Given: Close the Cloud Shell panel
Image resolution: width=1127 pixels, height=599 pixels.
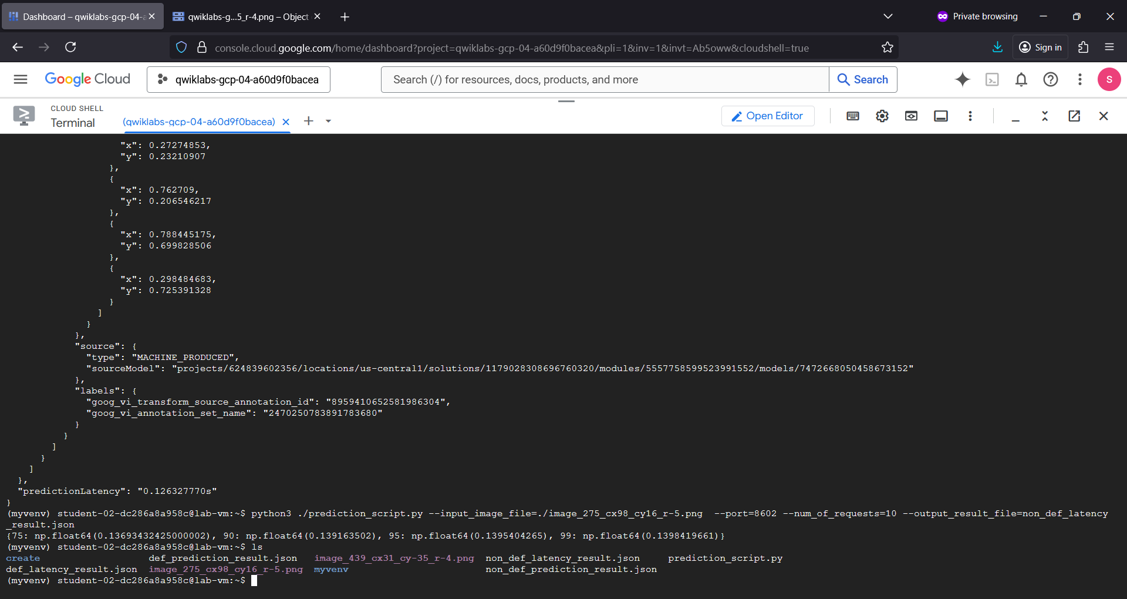Looking at the screenshot, I should (1104, 116).
